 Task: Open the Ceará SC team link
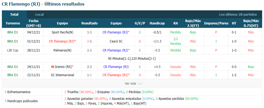click(x=116, y=41)
